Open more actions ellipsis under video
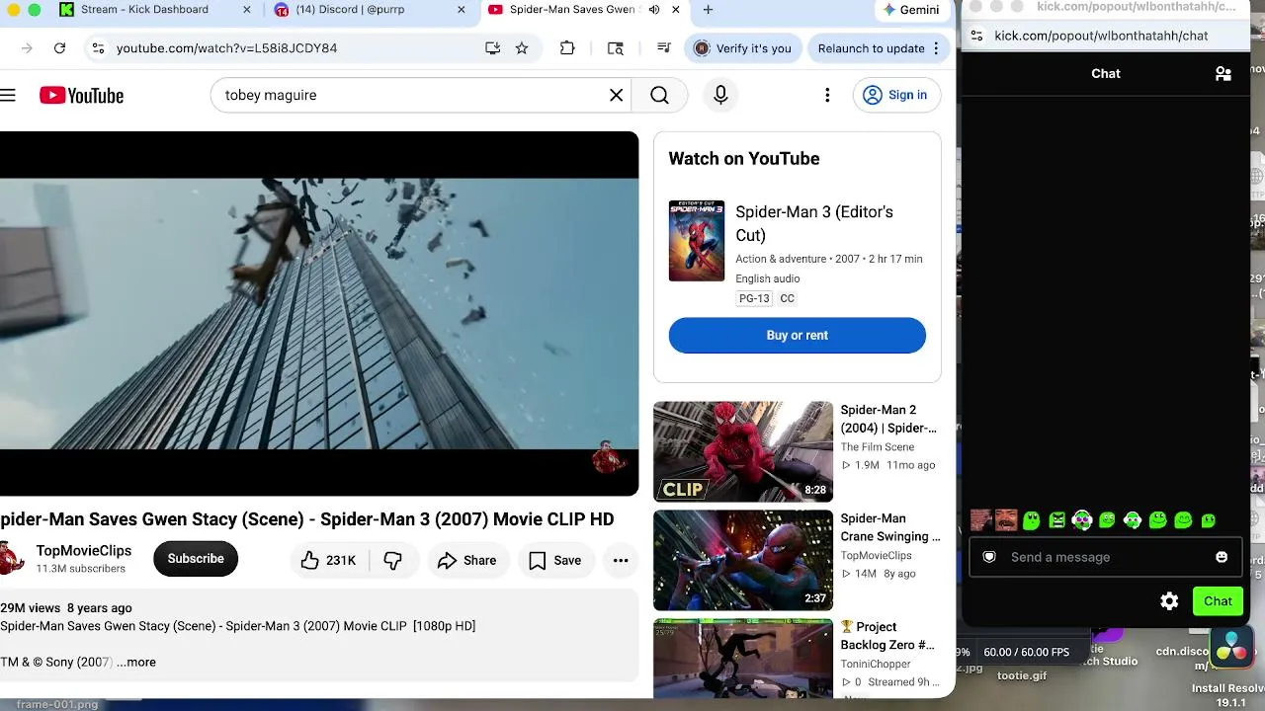 pos(621,560)
